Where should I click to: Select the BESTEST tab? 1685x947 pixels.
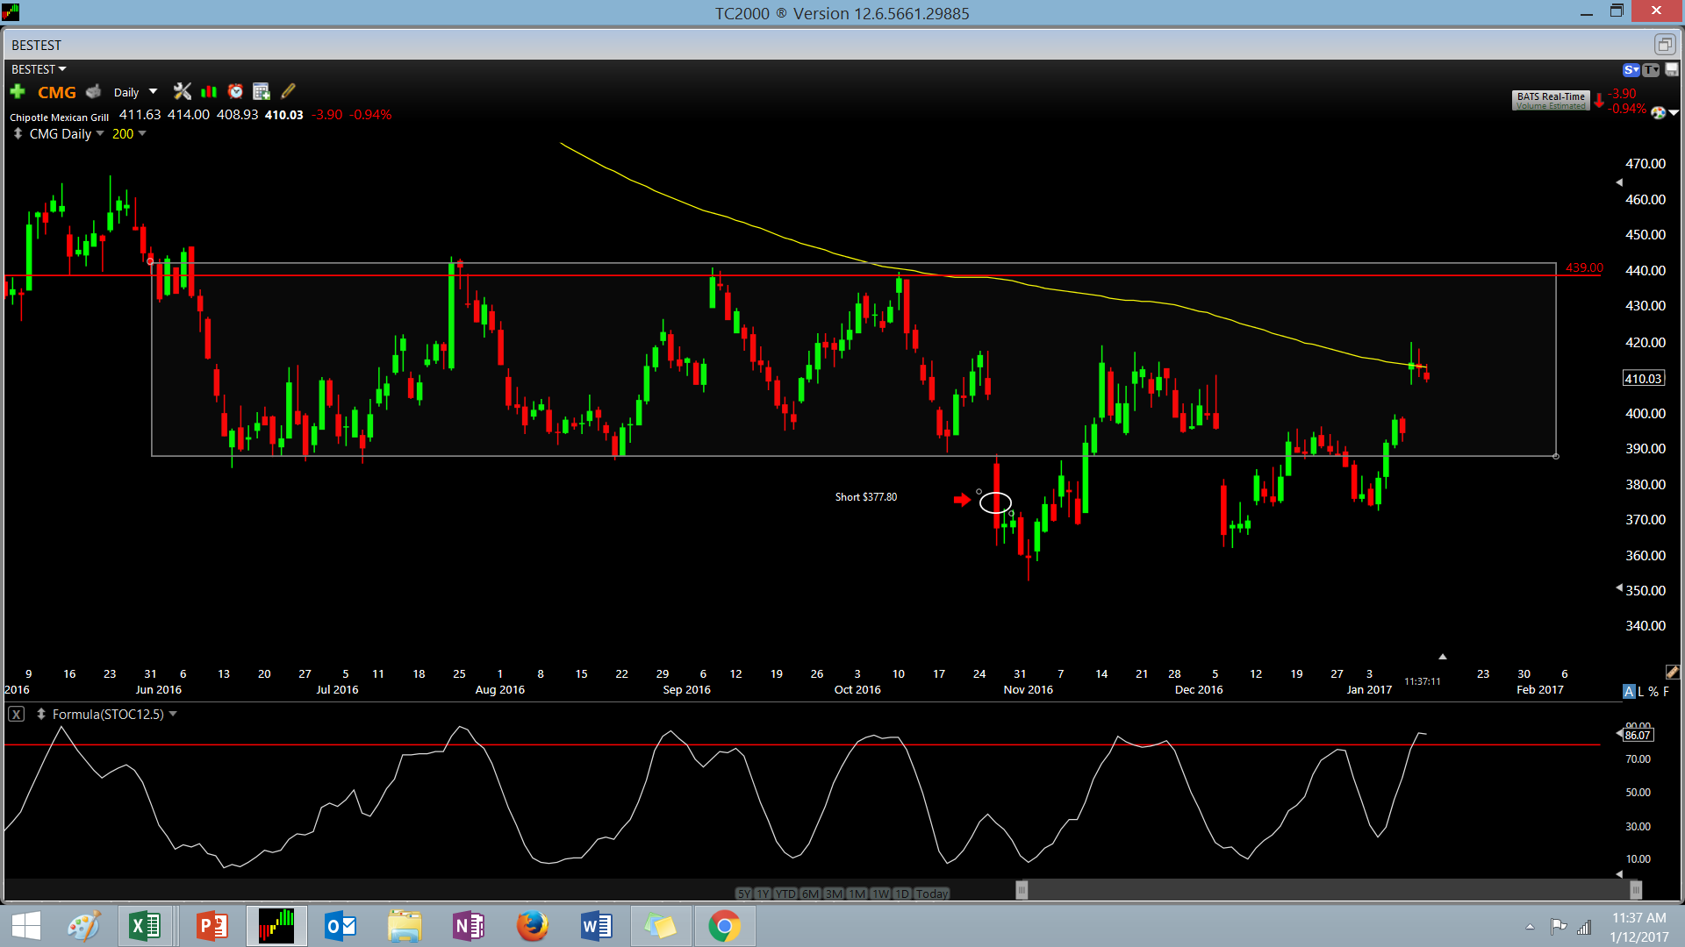point(37,45)
